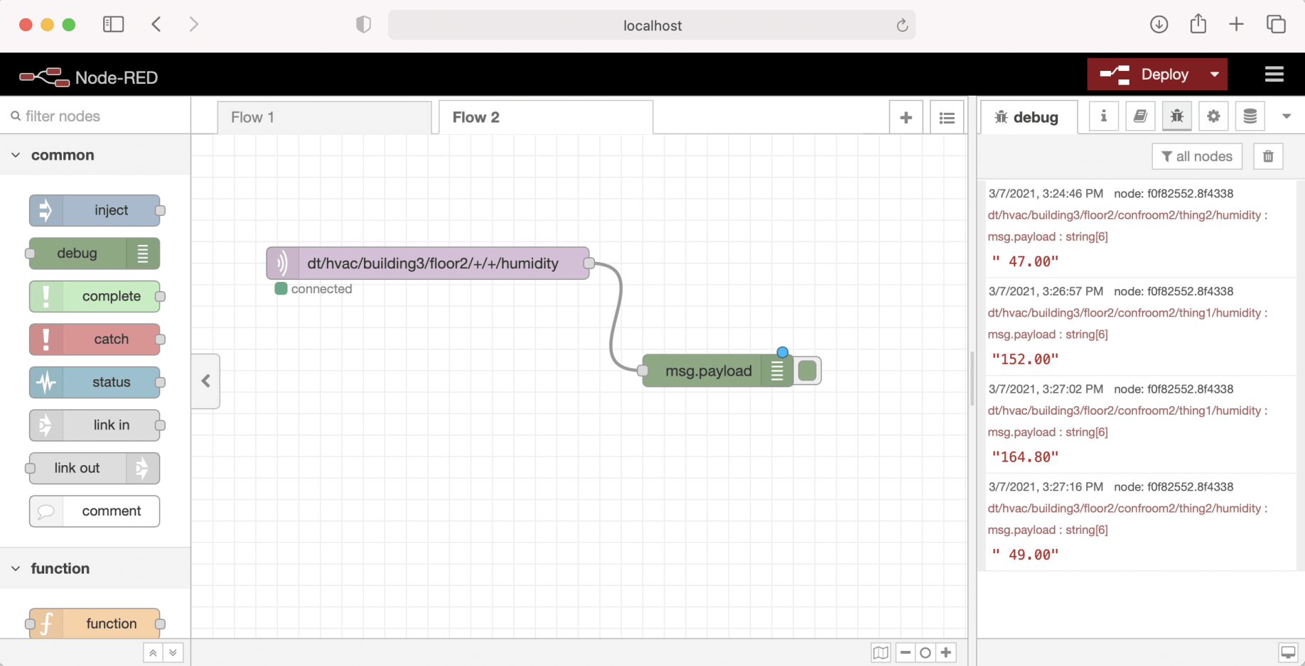The image size is (1305, 666).
Task: Select the MQTT humidity topic node
Action: click(x=428, y=263)
